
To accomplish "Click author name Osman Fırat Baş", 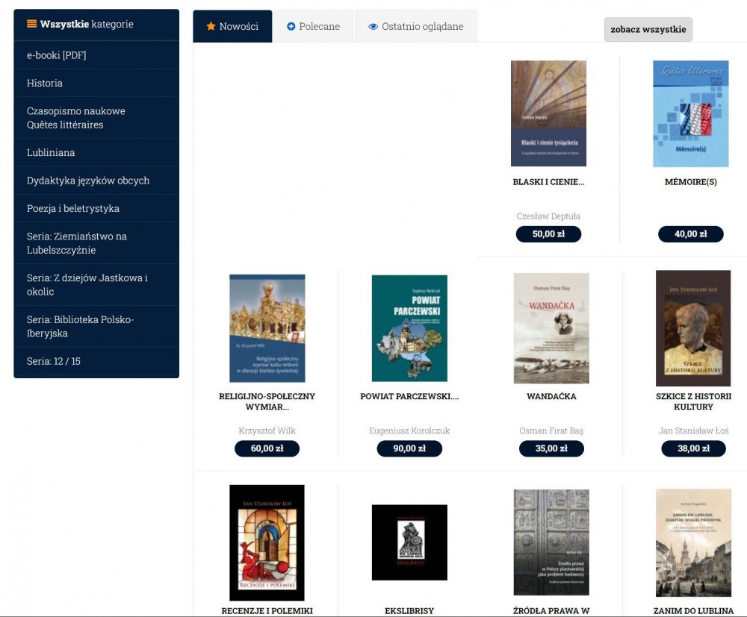I will click(551, 430).
